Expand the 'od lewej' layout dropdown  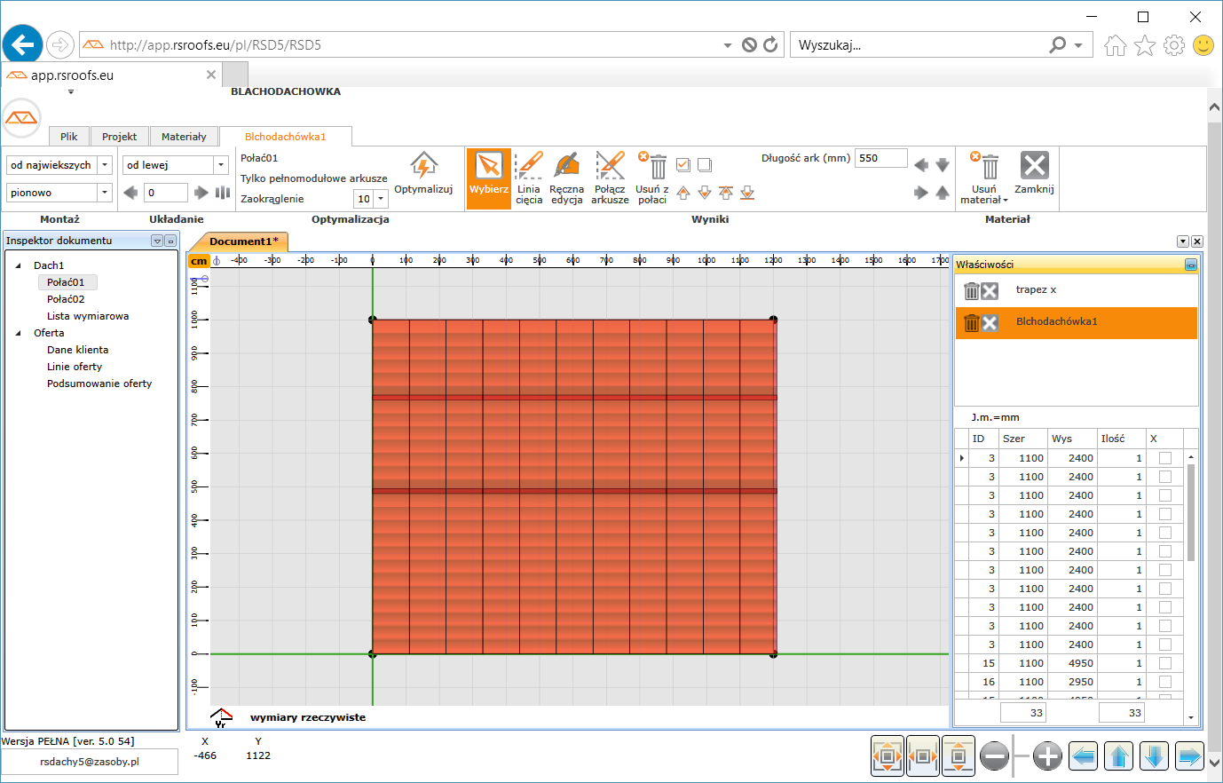click(221, 165)
